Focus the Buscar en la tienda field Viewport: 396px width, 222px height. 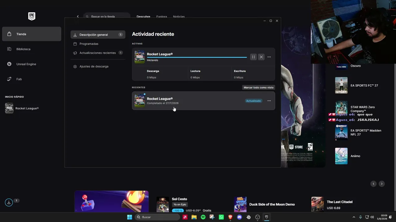pyautogui.click(x=107, y=17)
